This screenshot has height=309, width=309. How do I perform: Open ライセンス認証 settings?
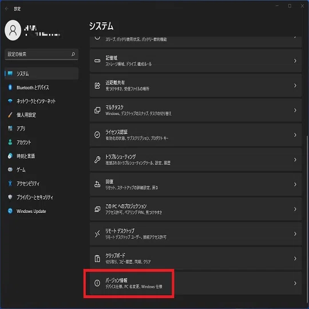coord(196,135)
